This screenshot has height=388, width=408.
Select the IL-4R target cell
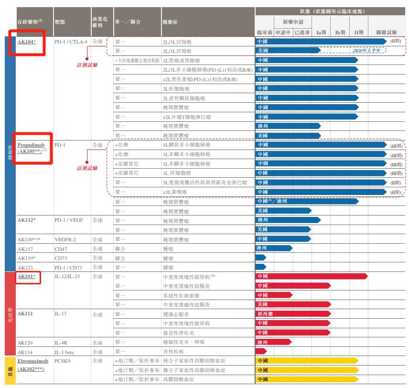(62, 343)
